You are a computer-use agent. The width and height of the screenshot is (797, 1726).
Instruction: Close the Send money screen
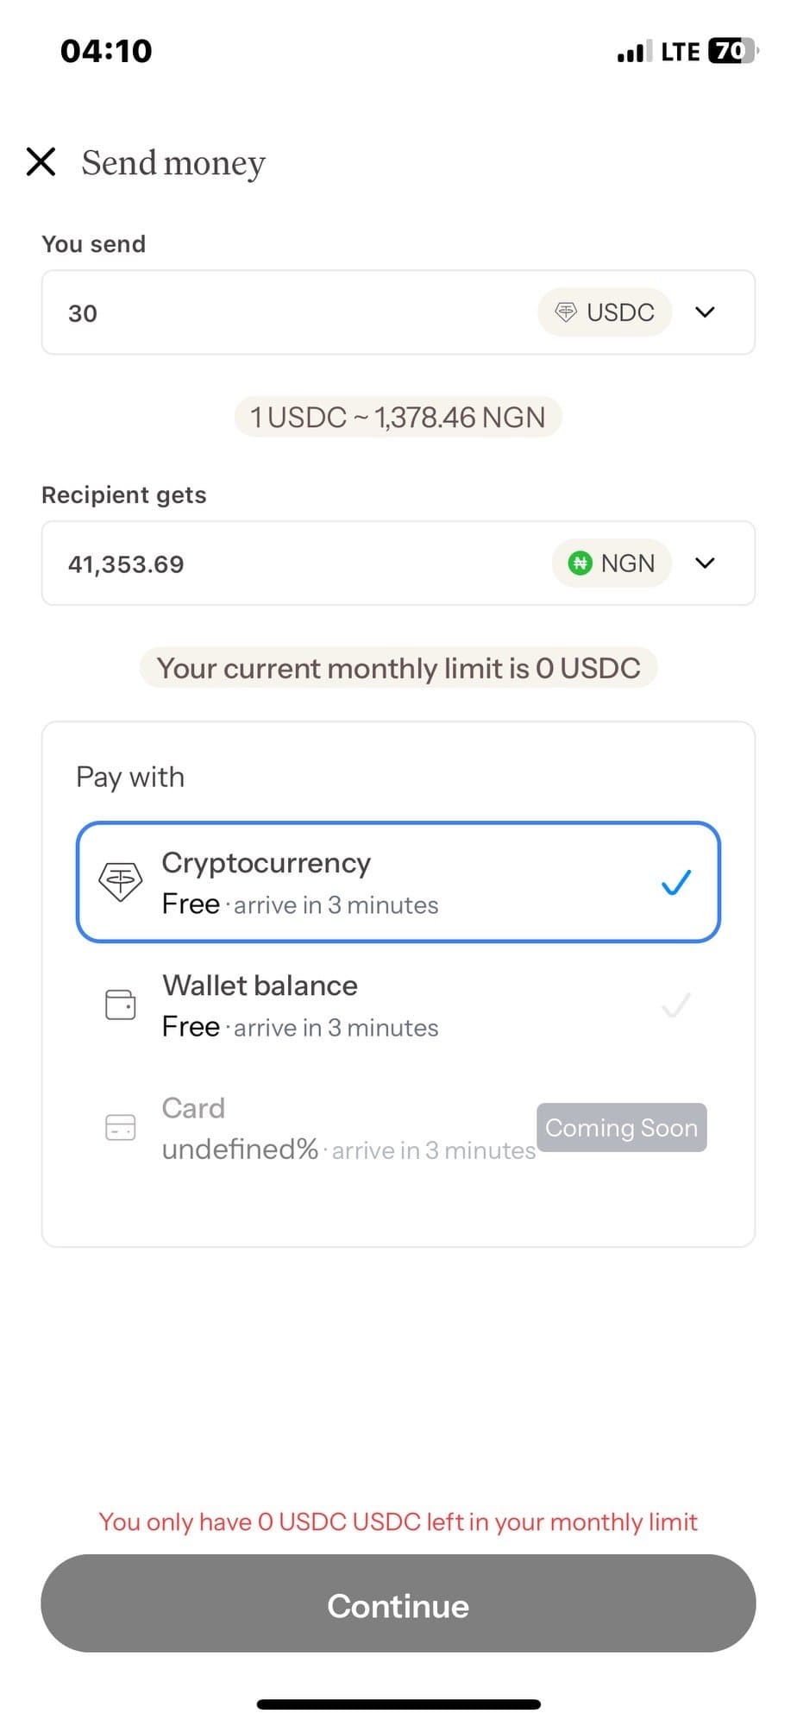41,161
